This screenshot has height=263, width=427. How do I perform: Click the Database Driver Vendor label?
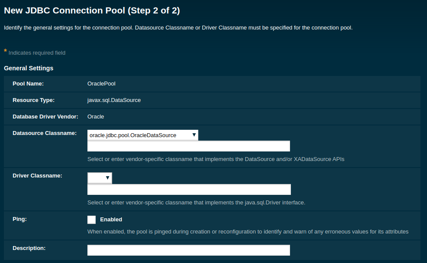click(x=45, y=117)
